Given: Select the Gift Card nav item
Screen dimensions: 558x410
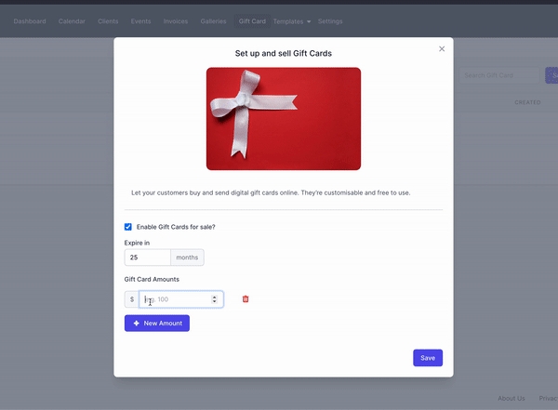Looking at the screenshot, I should click(252, 20).
